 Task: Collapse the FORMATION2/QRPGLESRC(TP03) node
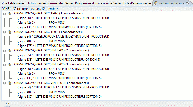4,32
